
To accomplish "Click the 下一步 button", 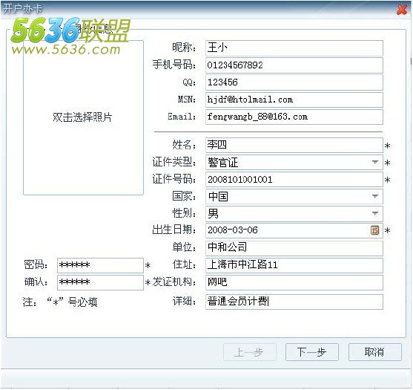I will (312, 352).
